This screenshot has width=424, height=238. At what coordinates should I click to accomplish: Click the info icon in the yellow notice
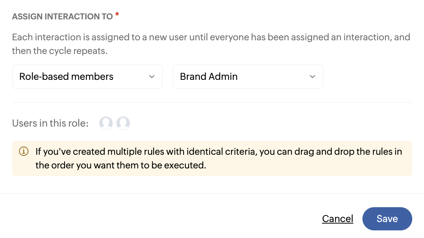[24, 151]
